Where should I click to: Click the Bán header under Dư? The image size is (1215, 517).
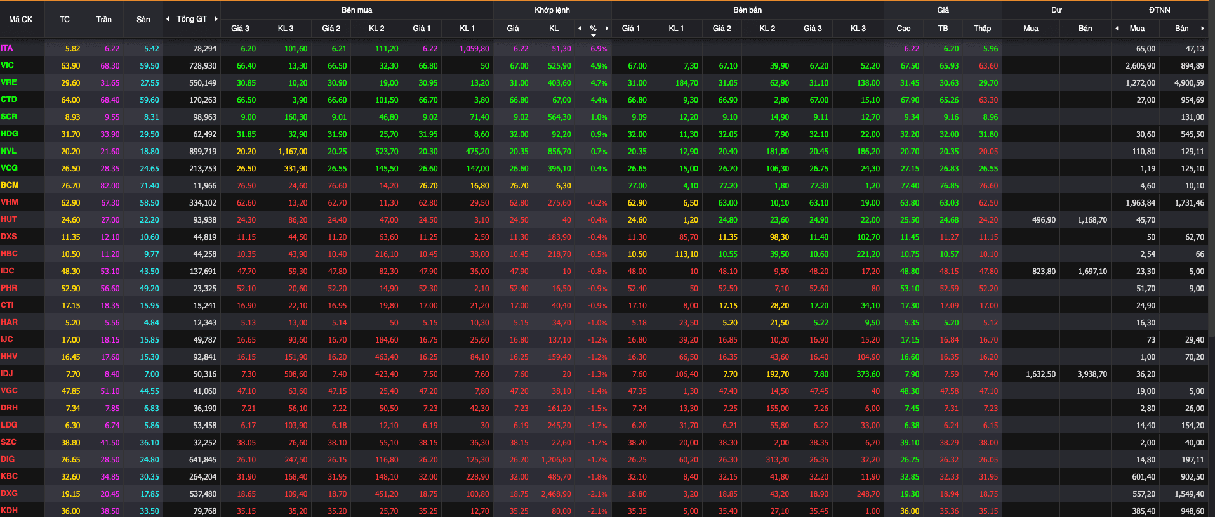click(1086, 29)
